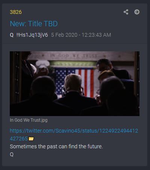This screenshot has height=170, width=150.
Task: Click the 'IN GOD WE TRUST' engraving in the photo
Action: coord(73,56)
